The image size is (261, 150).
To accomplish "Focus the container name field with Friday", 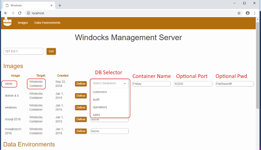I will tap(151, 84).
